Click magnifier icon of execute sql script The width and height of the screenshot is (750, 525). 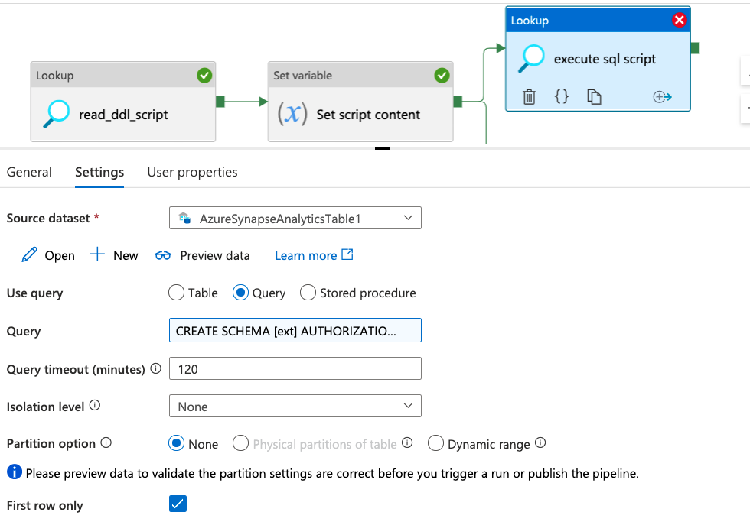click(x=531, y=58)
